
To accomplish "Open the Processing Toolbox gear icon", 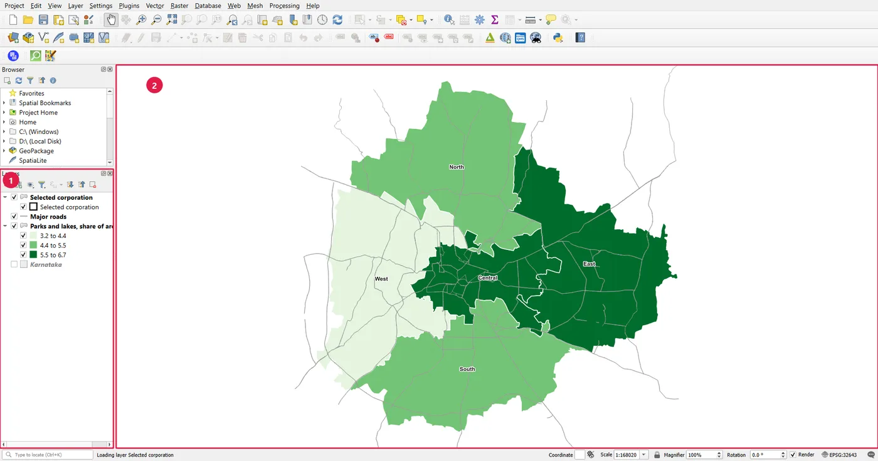I will 480,20.
